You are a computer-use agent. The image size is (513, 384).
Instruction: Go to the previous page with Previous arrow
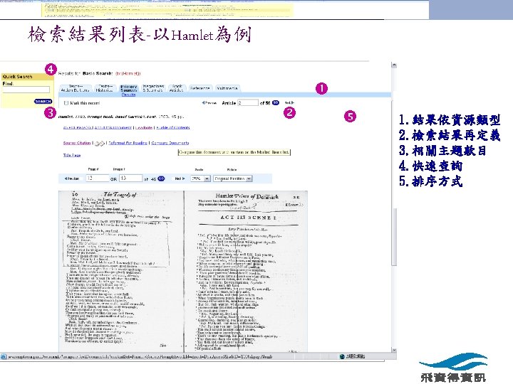(x=72, y=178)
